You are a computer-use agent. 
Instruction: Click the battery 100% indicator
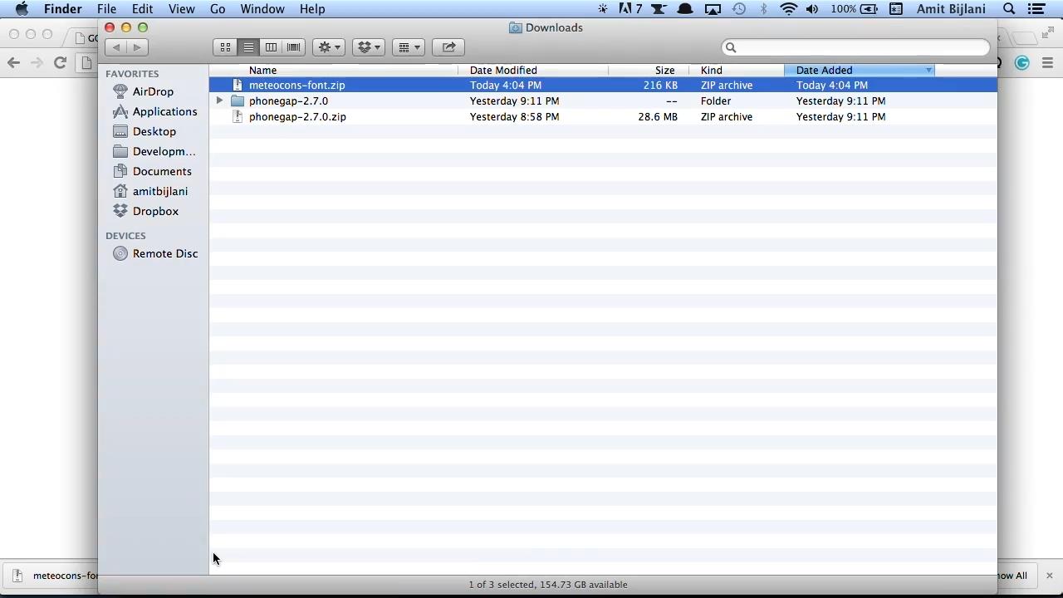(x=854, y=9)
